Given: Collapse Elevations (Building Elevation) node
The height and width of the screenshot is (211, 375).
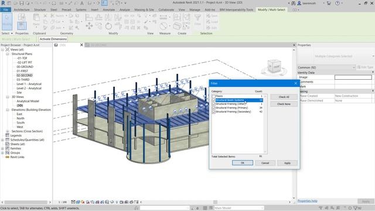Looking at the screenshot, I should click(x=8, y=110).
